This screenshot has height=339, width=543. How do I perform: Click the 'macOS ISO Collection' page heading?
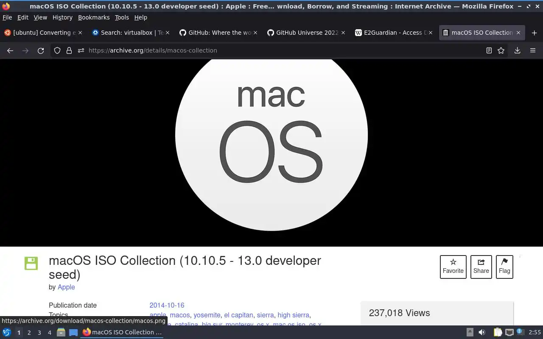[x=185, y=267]
